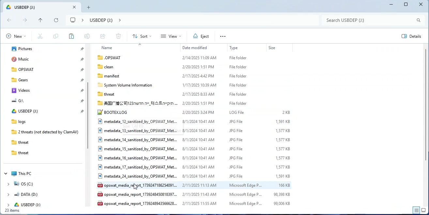This screenshot has height=215, width=429.
Task: Close the USBDEP (J:) tab
Action: click(74, 7)
